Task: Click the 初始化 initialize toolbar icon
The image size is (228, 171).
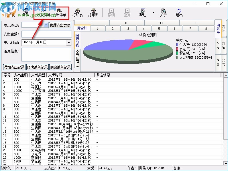Action: click(10, 13)
